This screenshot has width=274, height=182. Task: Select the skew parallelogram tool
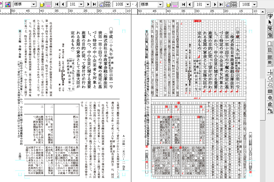(270, 85)
